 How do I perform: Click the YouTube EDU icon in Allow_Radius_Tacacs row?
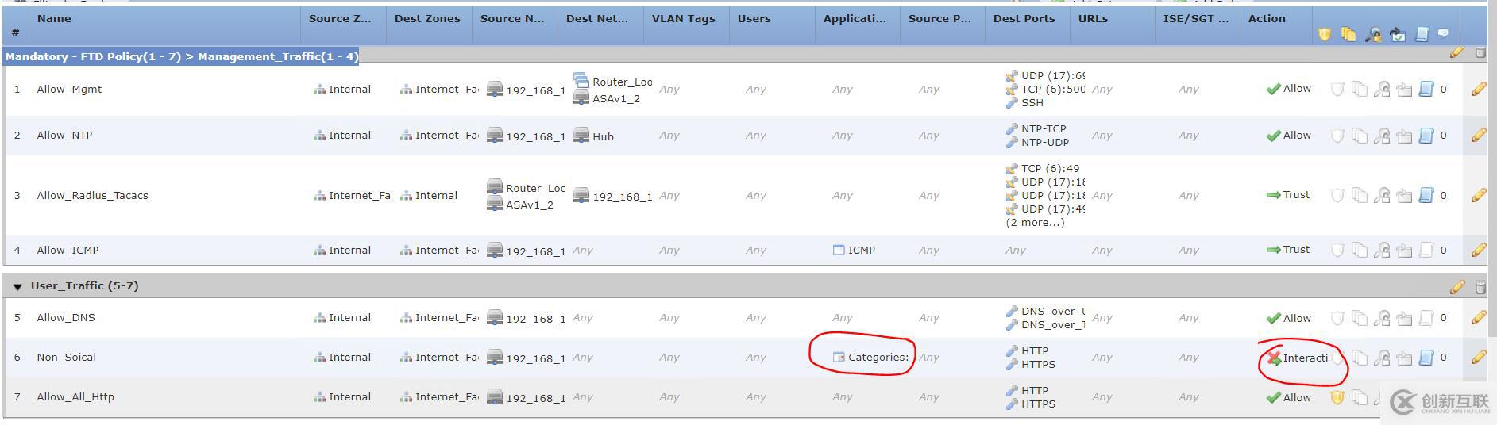(x=1404, y=195)
